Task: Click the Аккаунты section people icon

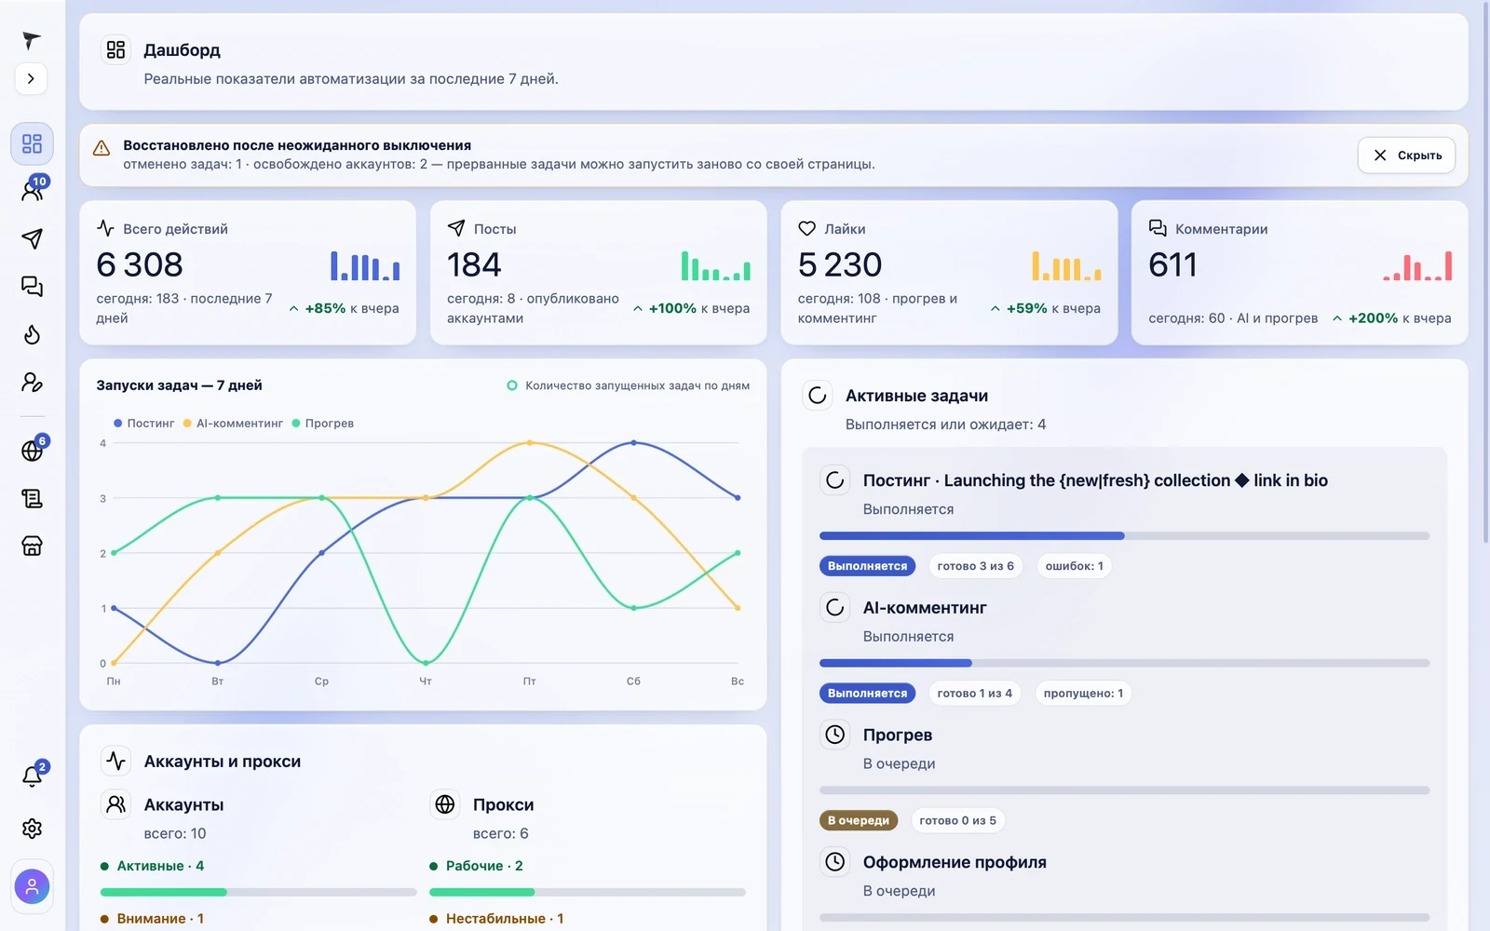Action: pos(116,804)
